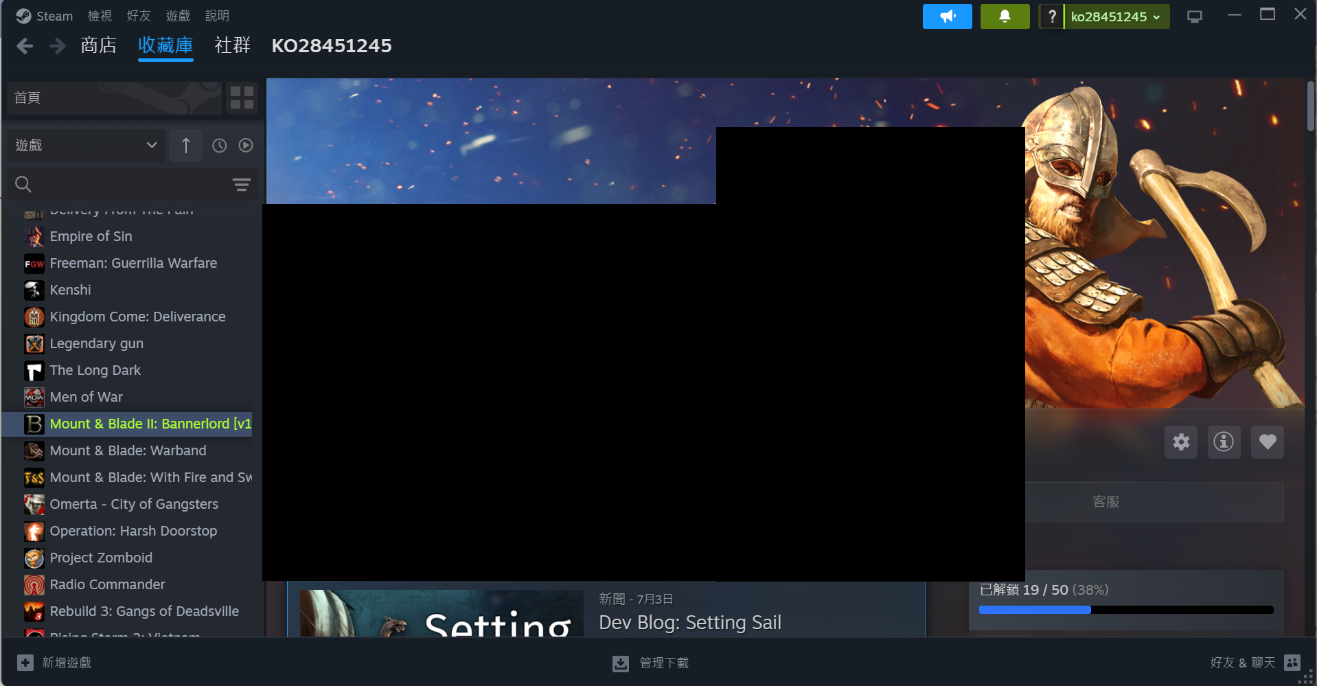Click the sort ascending arrow icon

[x=186, y=145]
